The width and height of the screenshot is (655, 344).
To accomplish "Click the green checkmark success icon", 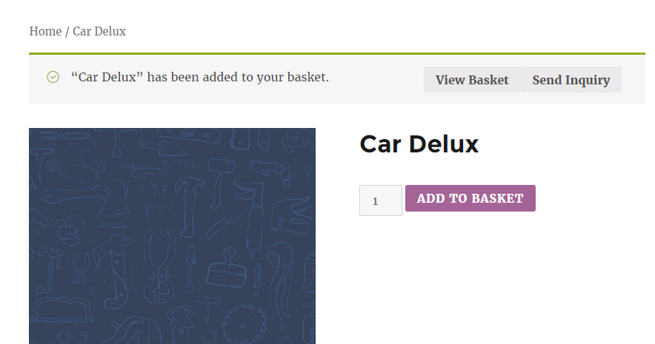I will click(x=53, y=77).
